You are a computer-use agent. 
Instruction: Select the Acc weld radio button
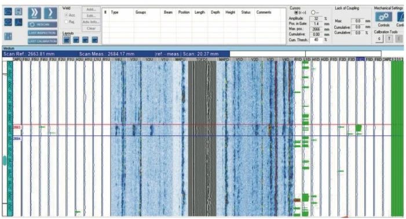click(x=67, y=16)
